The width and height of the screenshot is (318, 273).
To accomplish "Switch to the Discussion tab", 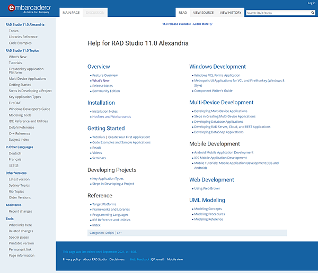I will pos(95,13).
